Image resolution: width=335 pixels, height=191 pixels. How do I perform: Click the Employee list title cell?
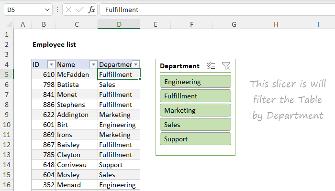(54, 44)
